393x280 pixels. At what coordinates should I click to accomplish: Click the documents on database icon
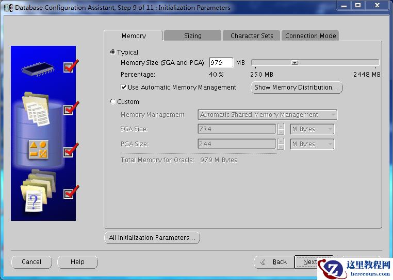coord(36,109)
